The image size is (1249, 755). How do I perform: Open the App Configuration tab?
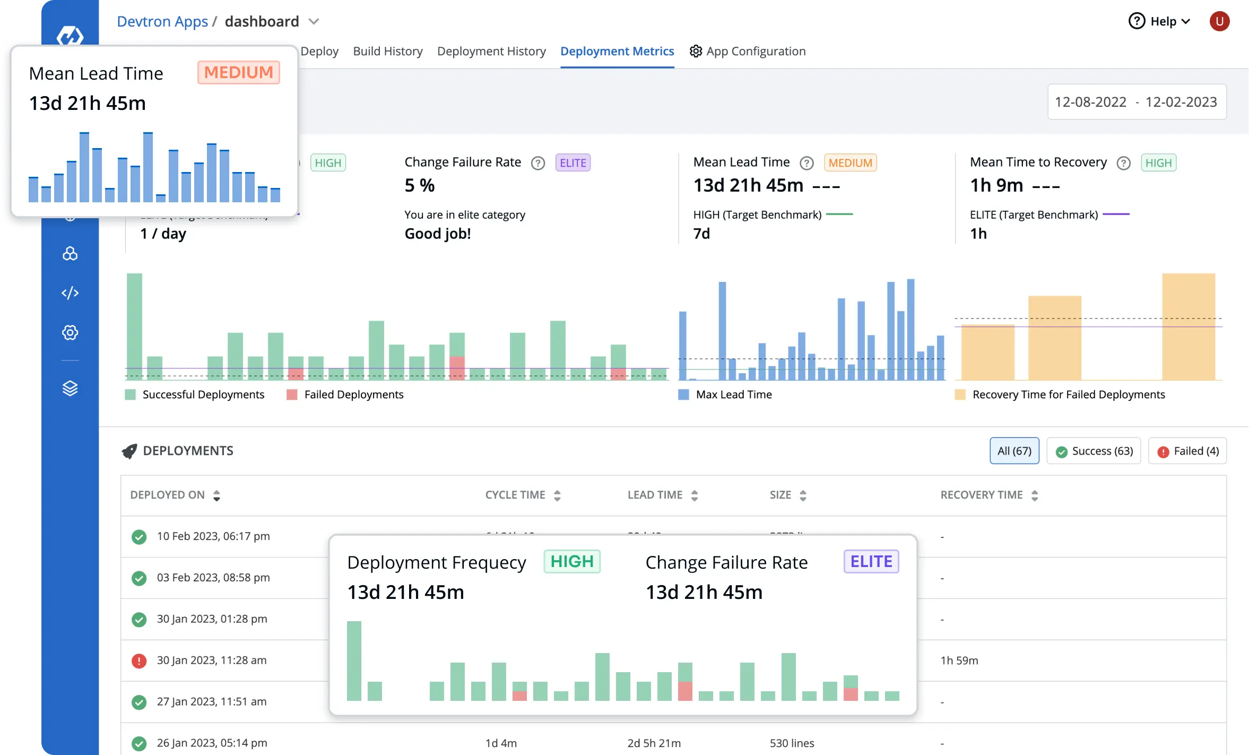tap(748, 52)
